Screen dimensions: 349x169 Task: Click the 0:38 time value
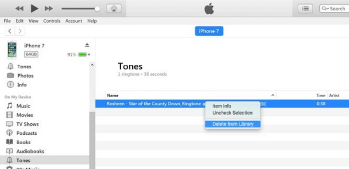pyautogui.click(x=321, y=104)
